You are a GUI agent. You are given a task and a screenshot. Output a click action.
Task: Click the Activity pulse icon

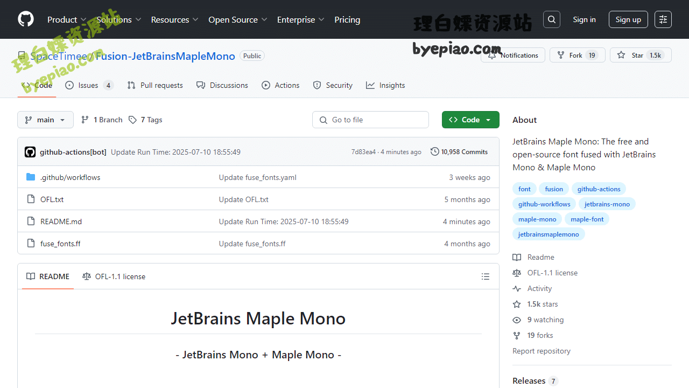[517, 288]
